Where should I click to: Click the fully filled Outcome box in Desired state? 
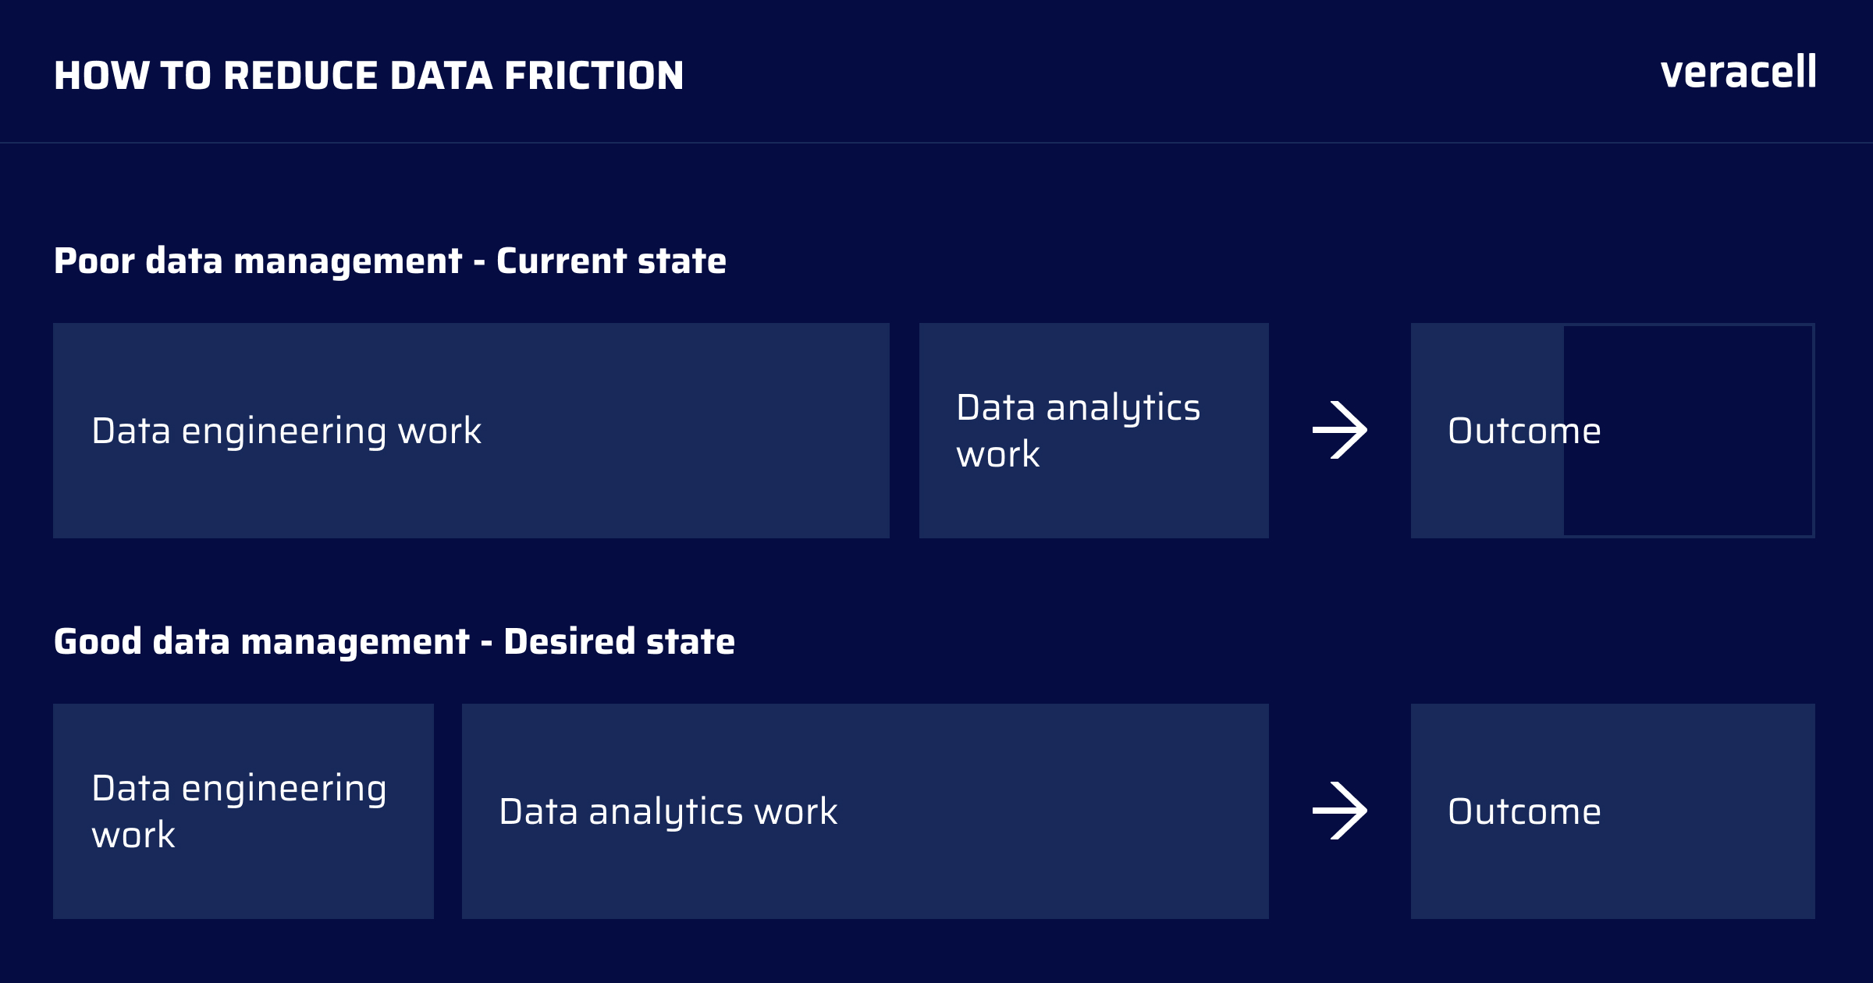[1613, 811]
